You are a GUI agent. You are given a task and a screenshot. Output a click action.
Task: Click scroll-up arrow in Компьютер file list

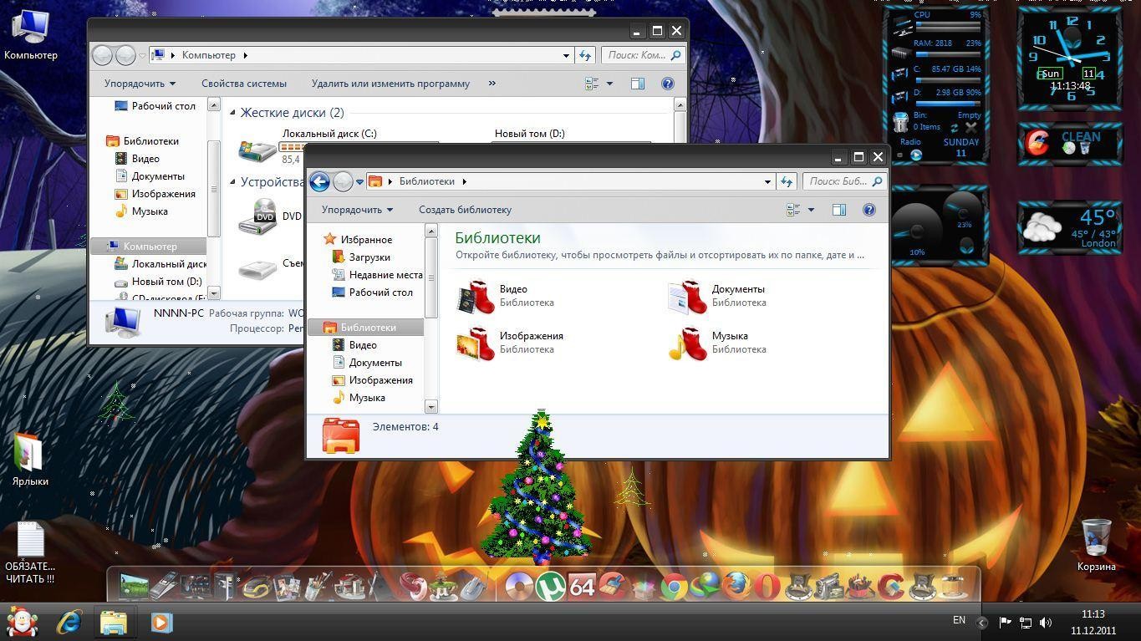pyautogui.click(x=680, y=105)
